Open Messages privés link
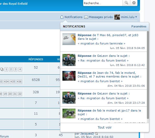Image resolution: width=155 pixels, height=138 pixels. 101,17
